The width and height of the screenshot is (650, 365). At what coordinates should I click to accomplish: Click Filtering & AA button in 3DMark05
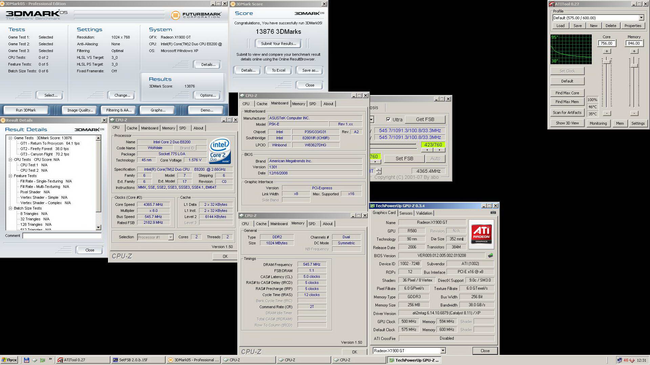tap(118, 110)
